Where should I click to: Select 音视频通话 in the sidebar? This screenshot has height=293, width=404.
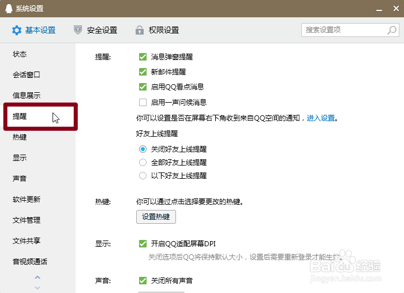(x=30, y=262)
